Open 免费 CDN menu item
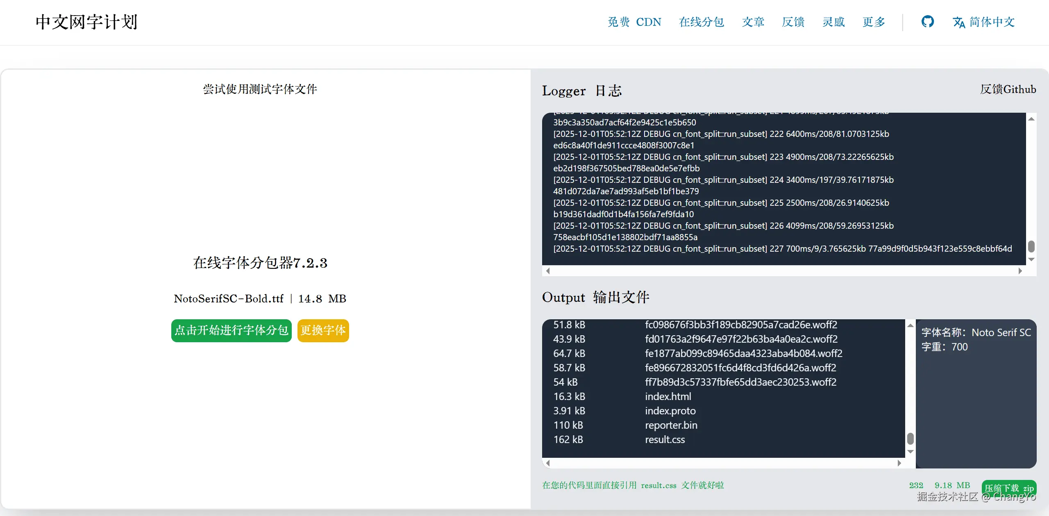 pos(634,22)
